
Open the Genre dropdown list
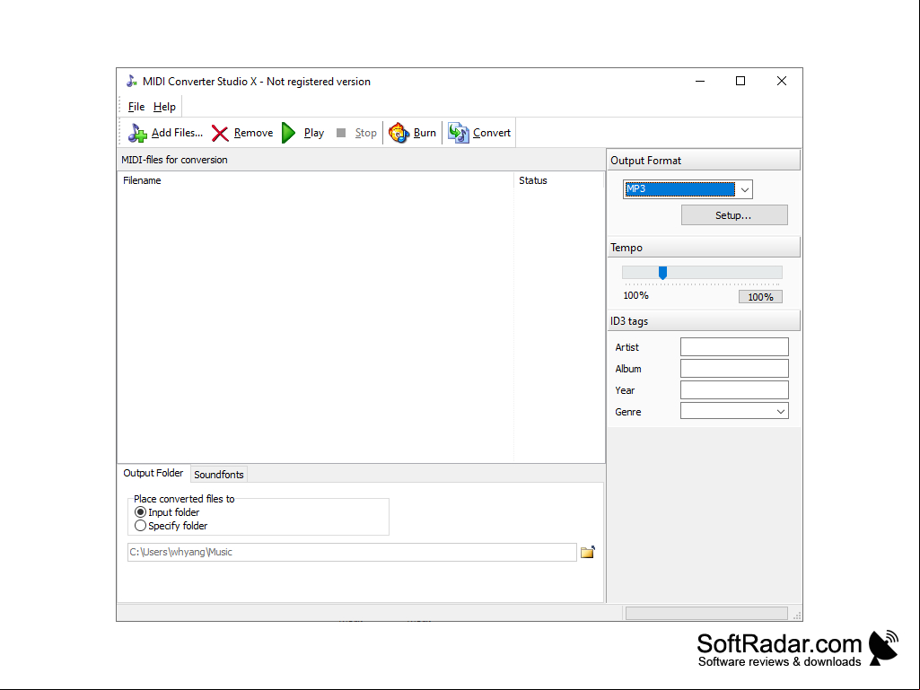781,412
